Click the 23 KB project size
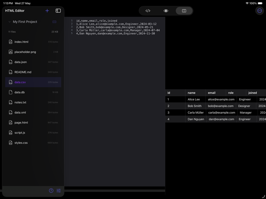This screenshot has height=199, width=266. pos(55,31)
